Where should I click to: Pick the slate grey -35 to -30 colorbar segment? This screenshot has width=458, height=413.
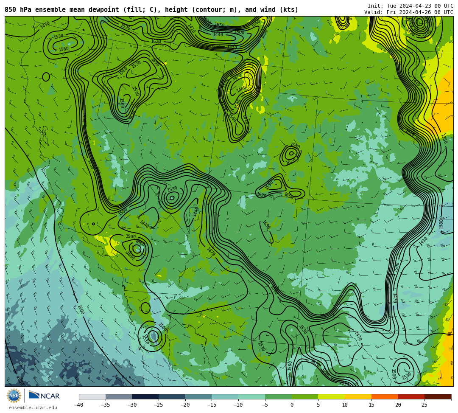119,396
